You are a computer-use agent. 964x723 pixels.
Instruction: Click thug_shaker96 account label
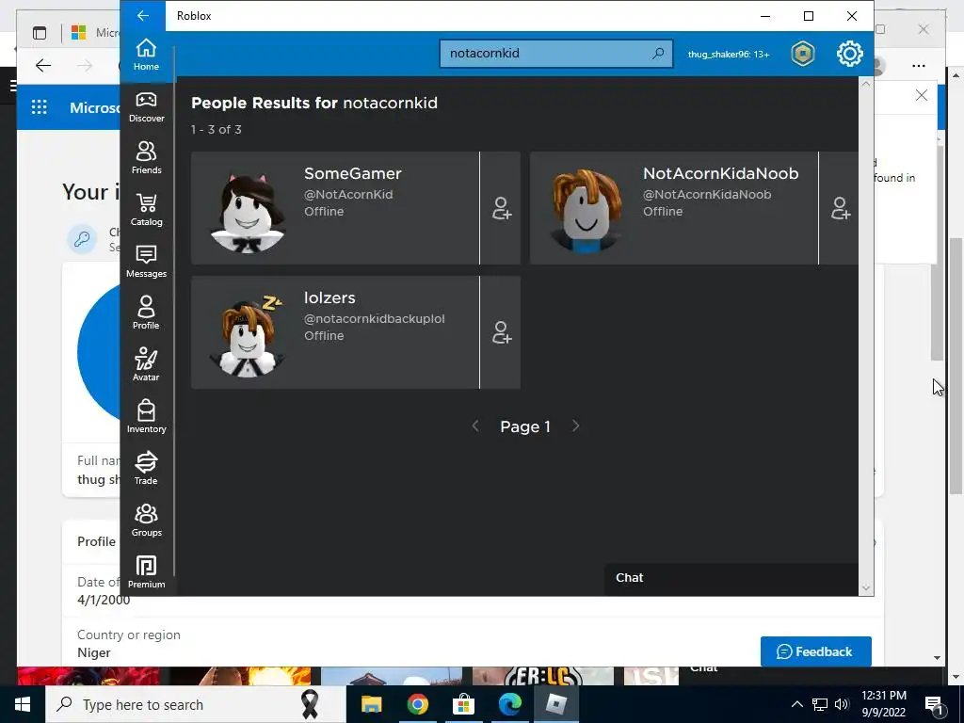[729, 54]
